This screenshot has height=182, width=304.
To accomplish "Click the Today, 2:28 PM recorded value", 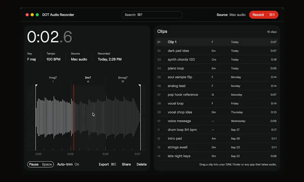I will (109, 59).
